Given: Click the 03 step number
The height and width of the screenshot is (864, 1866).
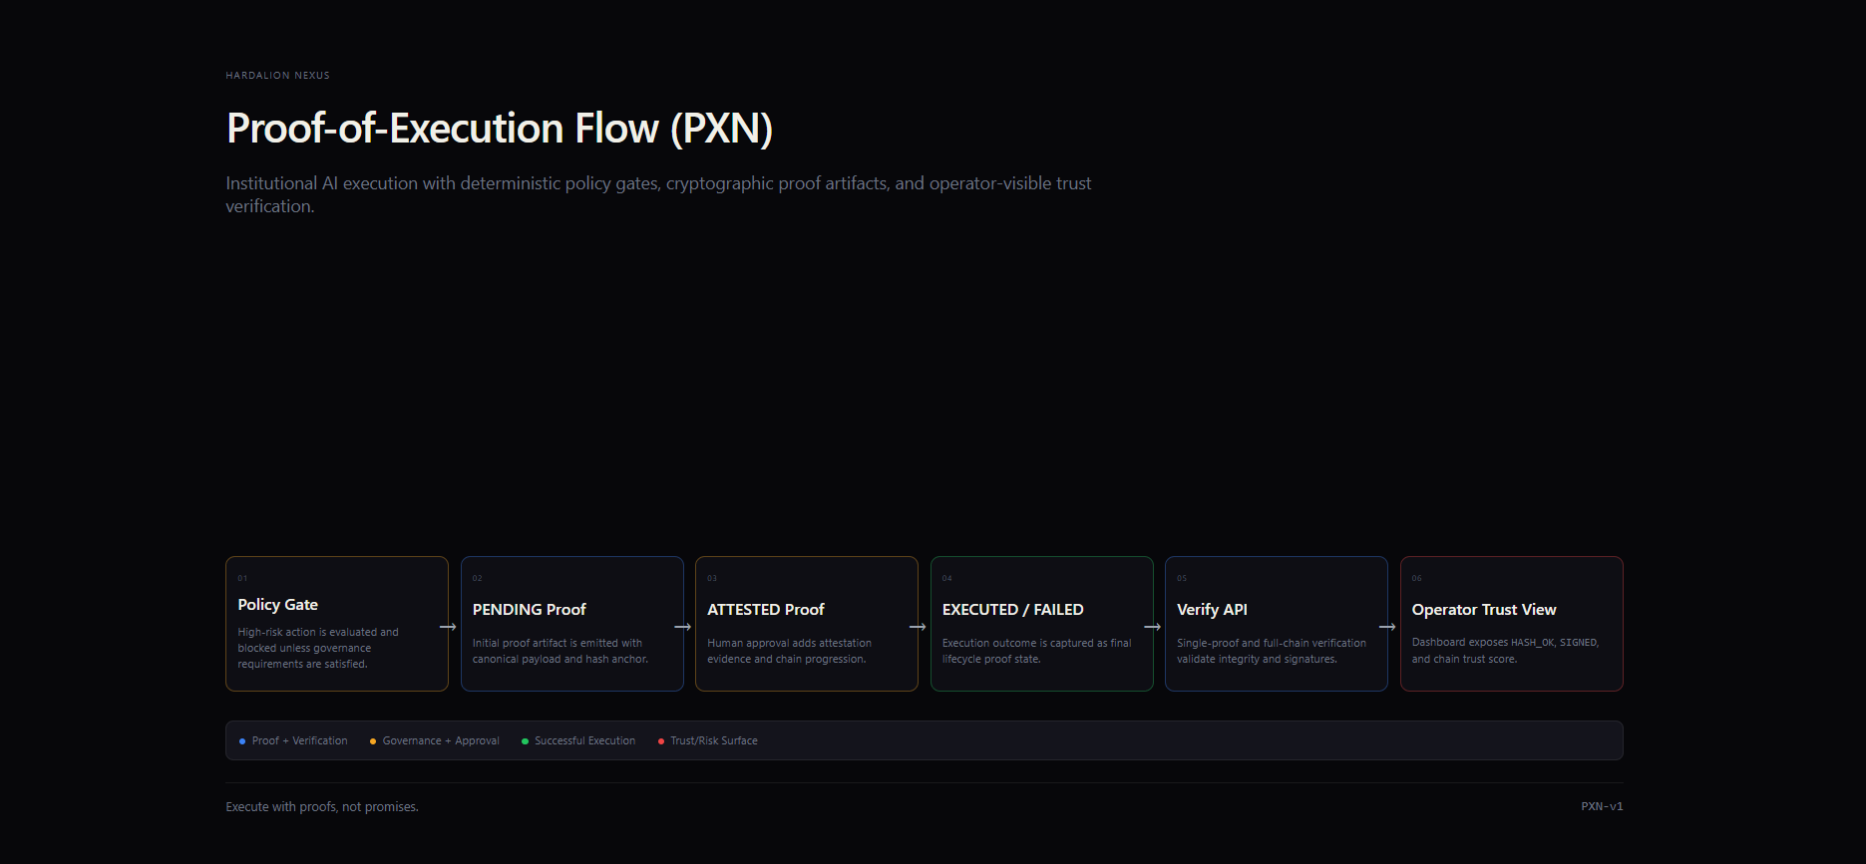Looking at the screenshot, I should pos(712,578).
